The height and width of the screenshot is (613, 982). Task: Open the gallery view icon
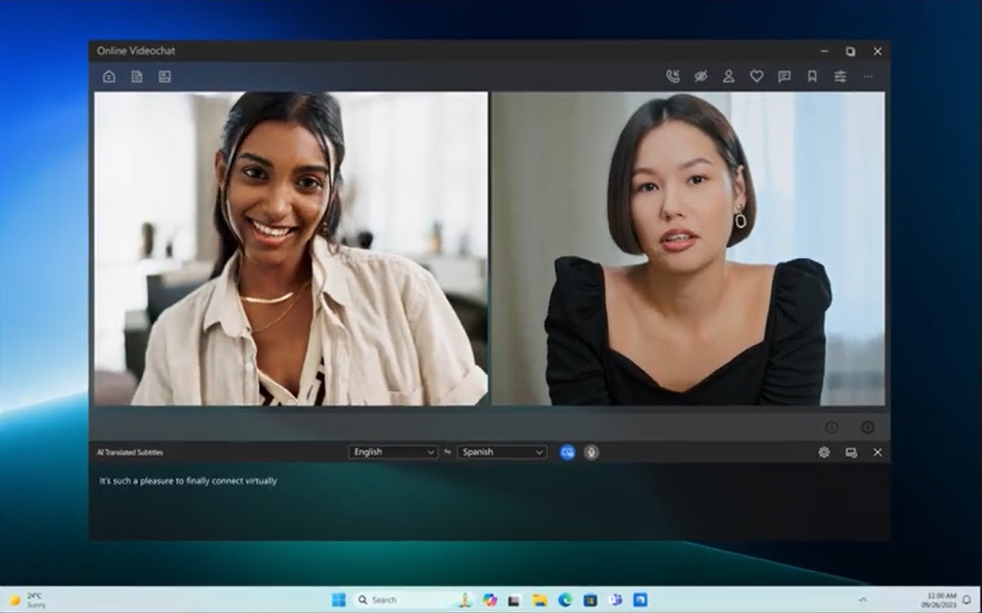[x=164, y=77]
